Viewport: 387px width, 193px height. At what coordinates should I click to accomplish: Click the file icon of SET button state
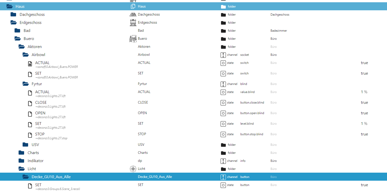tap(30, 186)
